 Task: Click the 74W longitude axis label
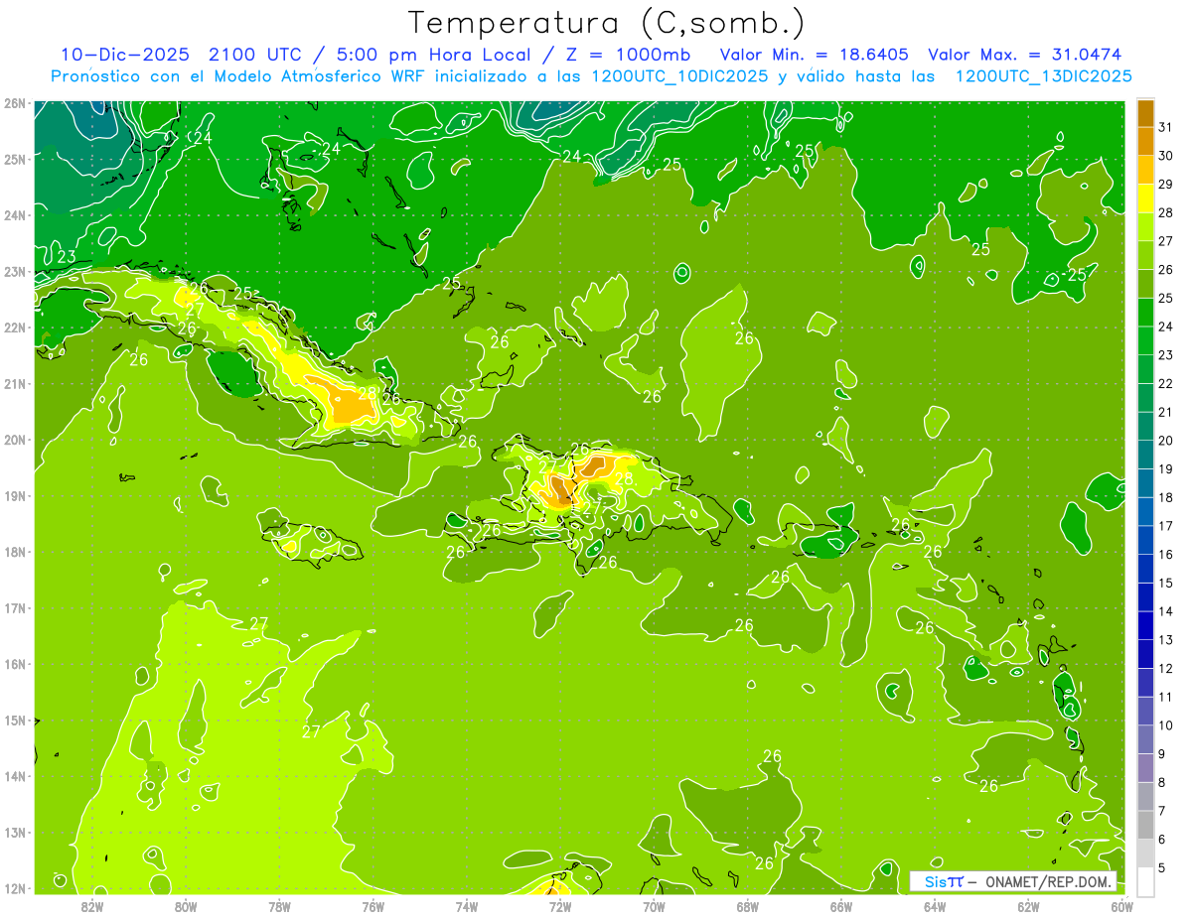tap(466, 906)
